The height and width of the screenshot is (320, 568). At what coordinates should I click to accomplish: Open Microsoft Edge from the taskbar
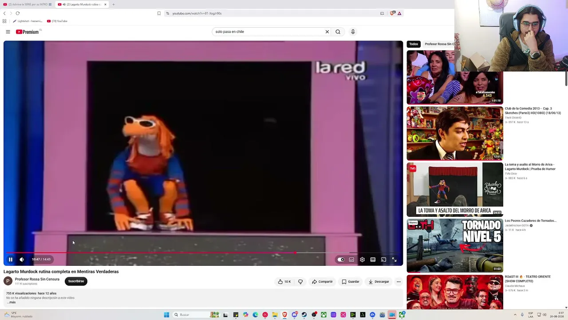tap(255, 315)
